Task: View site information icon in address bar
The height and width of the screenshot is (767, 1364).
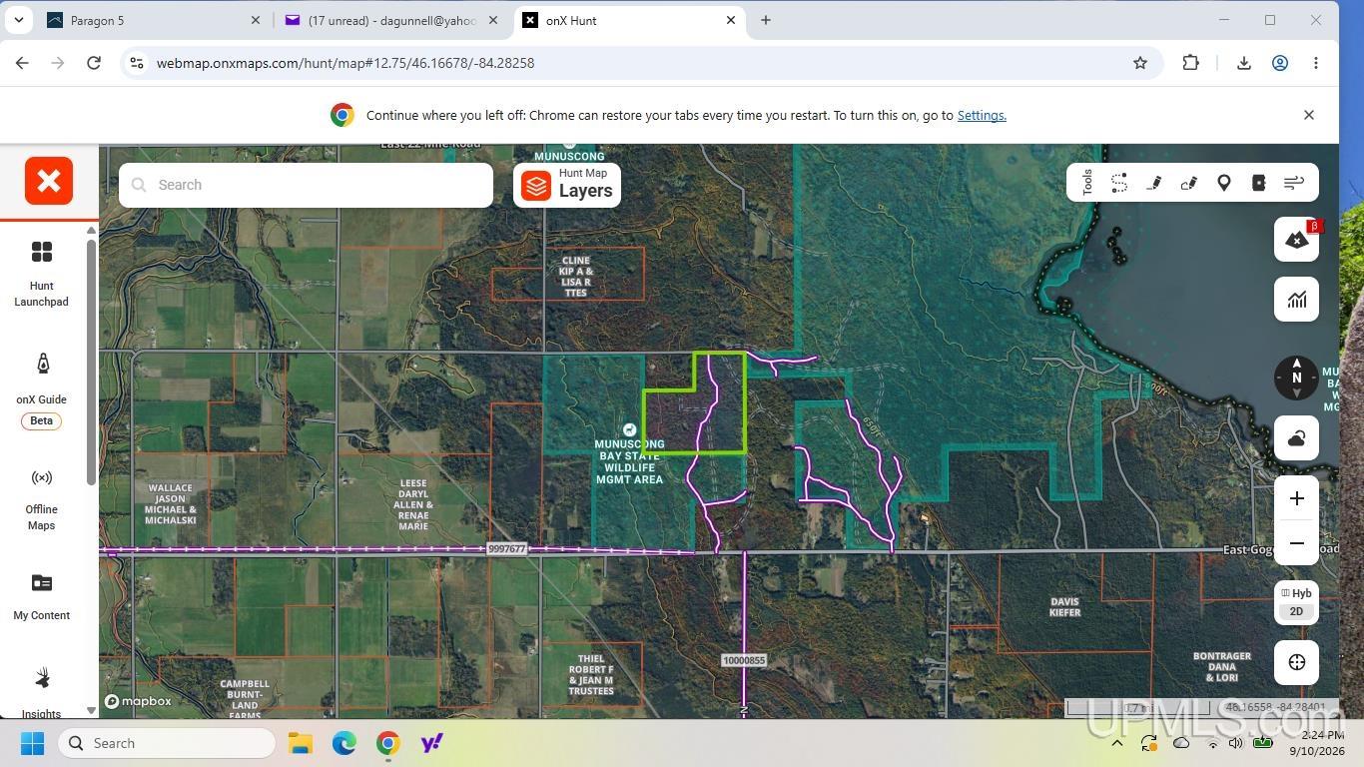Action: pyautogui.click(x=137, y=63)
